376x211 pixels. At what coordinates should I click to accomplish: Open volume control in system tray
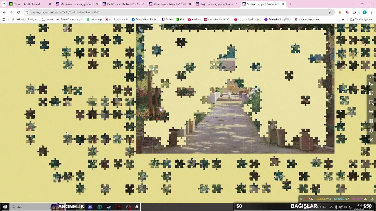pos(345,207)
